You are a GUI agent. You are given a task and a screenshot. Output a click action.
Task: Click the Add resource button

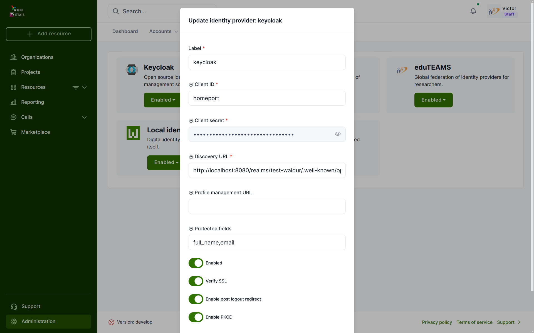point(49,34)
